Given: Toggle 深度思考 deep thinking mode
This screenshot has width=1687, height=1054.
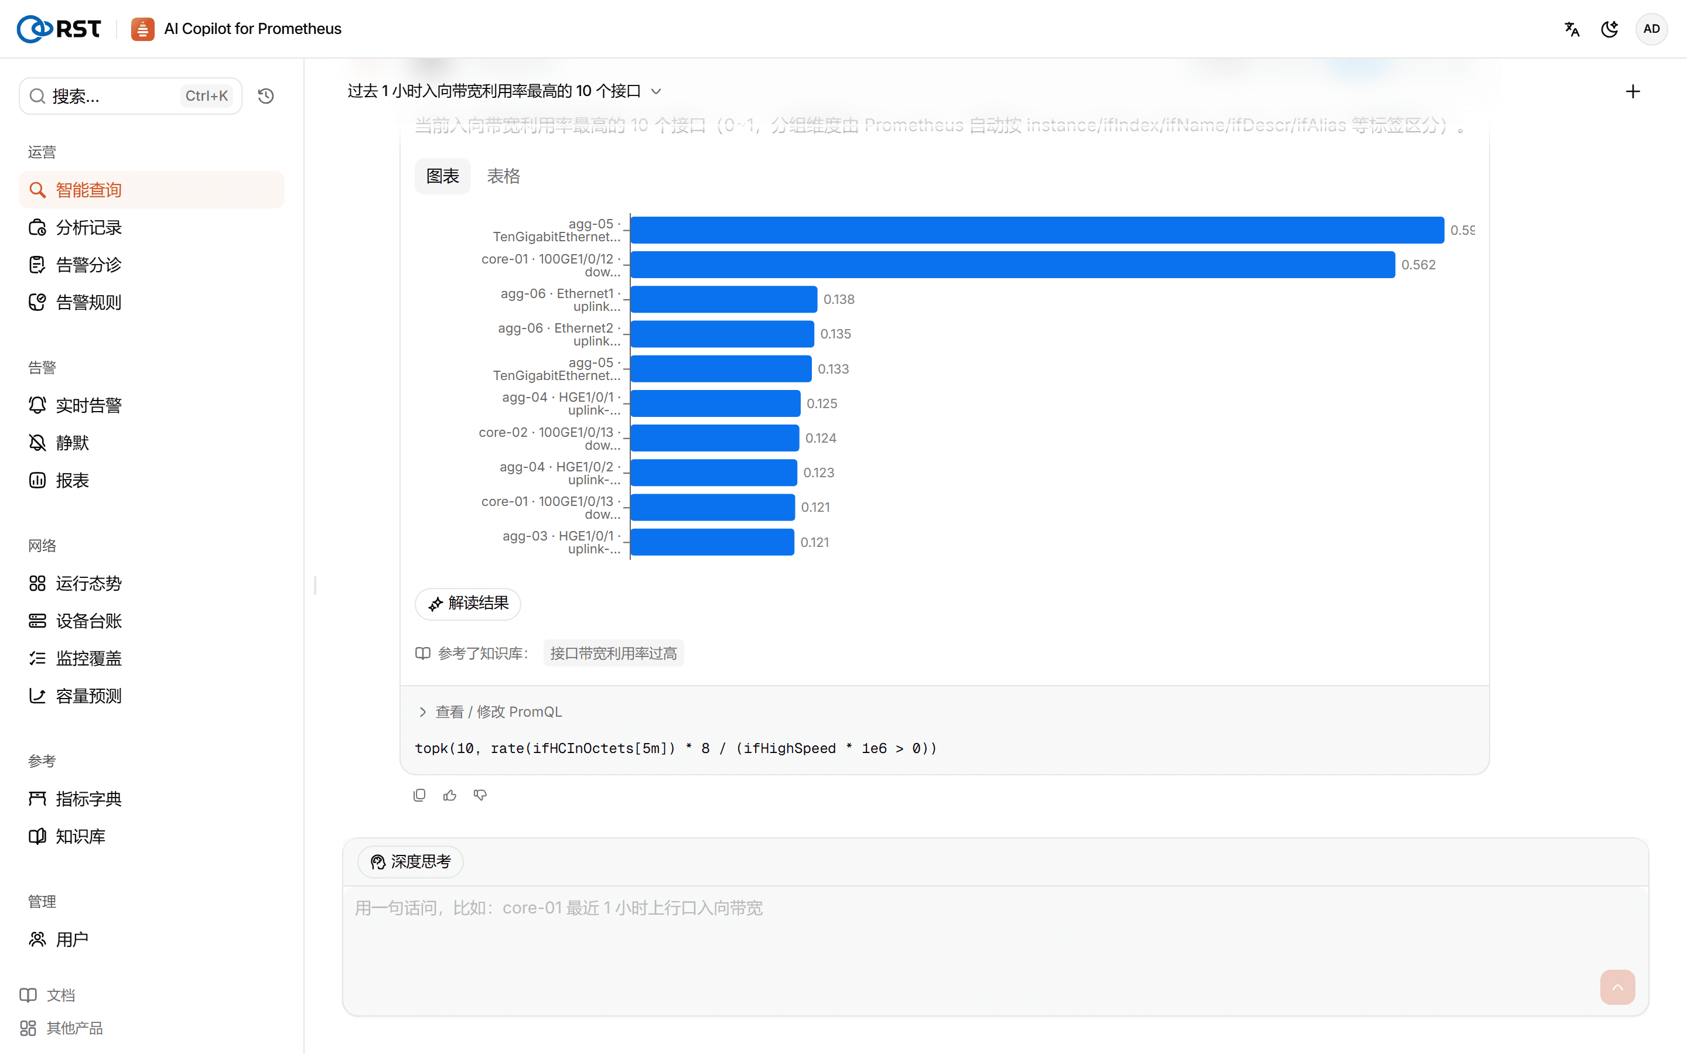Looking at the screenshot, I should pyautogui.click(x=411, y=863).
